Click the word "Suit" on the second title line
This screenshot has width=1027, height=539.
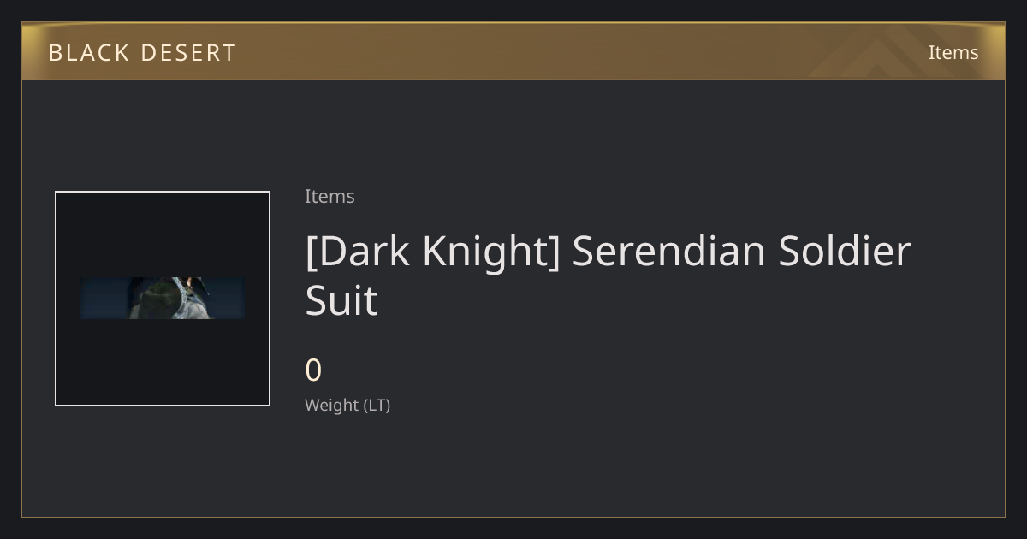click(x=341, y=300)
